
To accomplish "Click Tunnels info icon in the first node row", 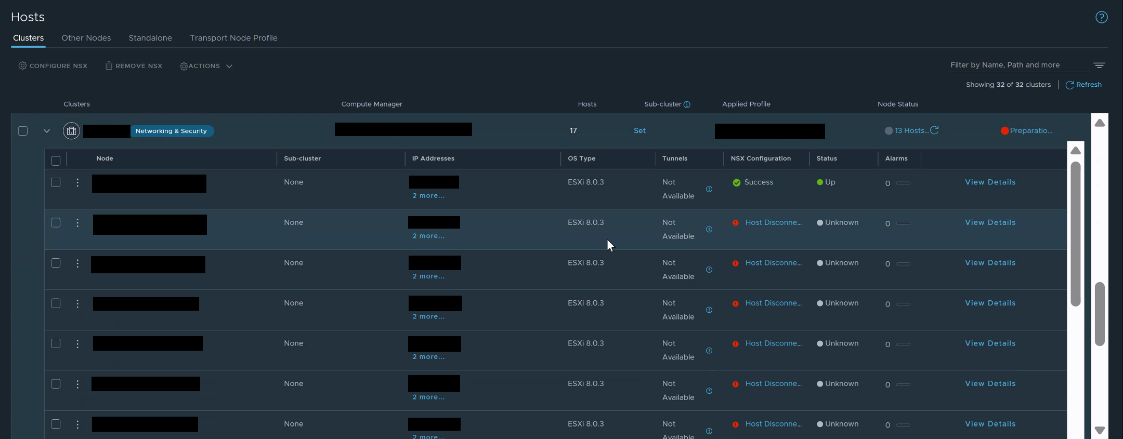I will [x=709, y=189].
